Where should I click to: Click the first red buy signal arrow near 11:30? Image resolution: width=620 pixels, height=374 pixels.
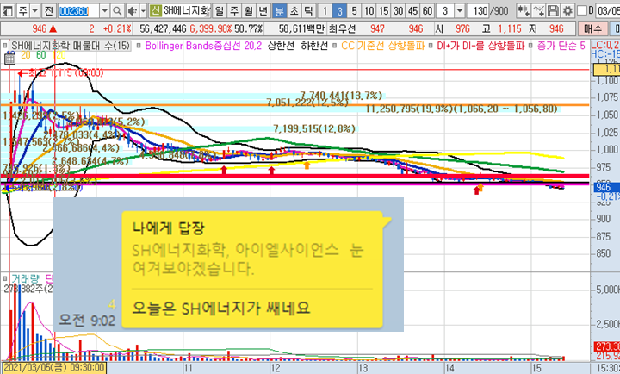tap(224, 170)
